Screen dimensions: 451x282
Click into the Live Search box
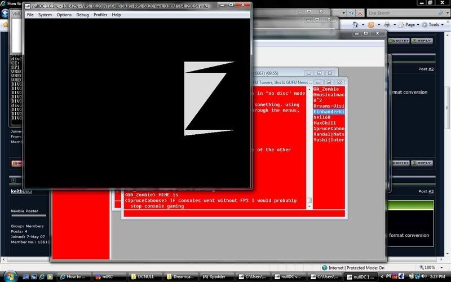[402, 13]
